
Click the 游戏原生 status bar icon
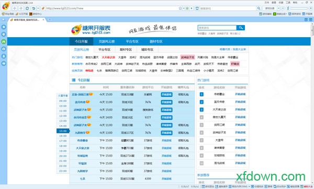(x=208, y=186)
